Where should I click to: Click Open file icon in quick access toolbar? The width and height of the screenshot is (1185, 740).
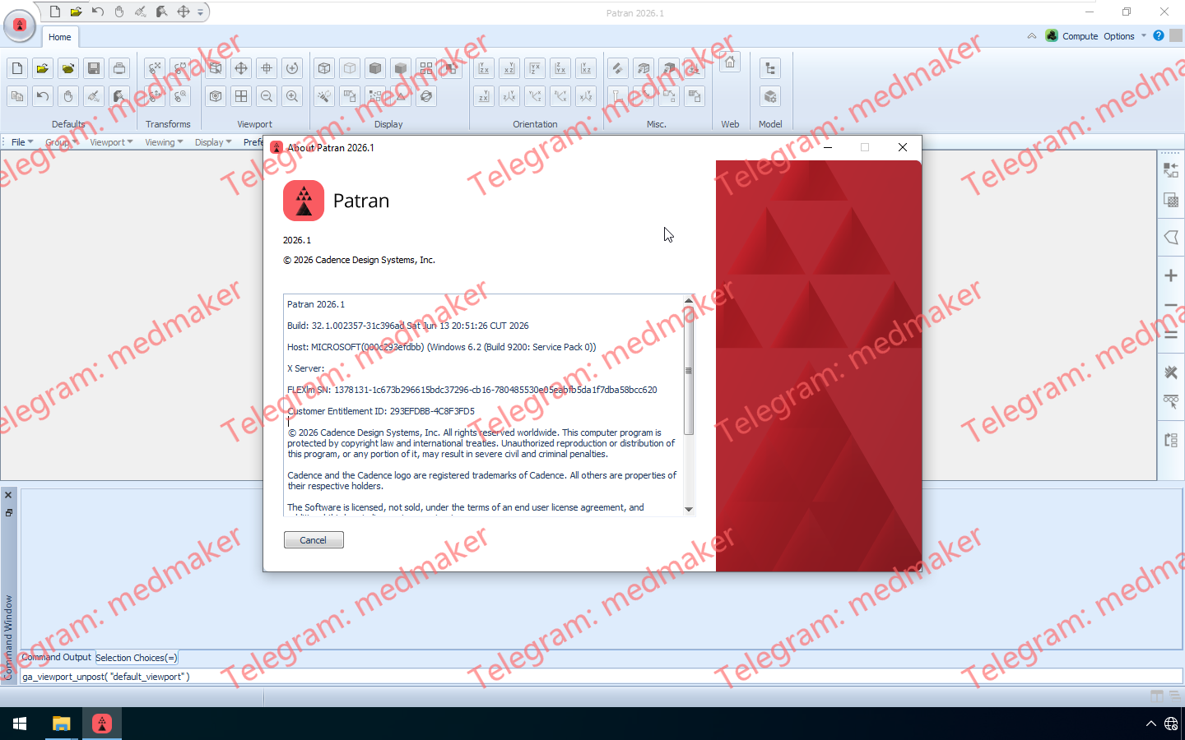[x=76, y=12]
